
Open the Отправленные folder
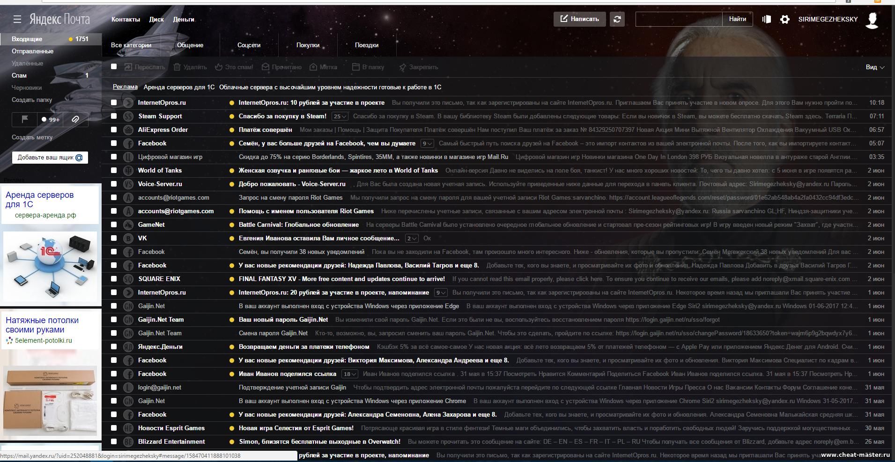click(33, 51)
